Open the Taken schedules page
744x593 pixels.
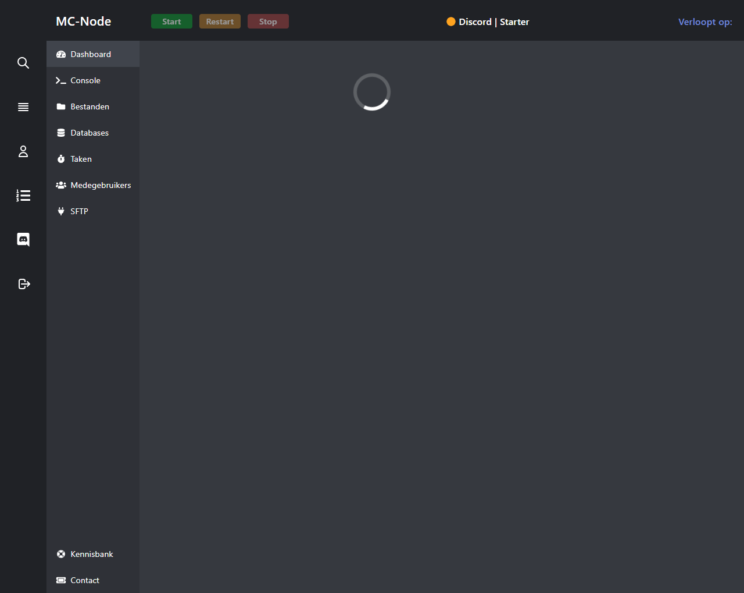pyautogui.click(x=81, y=159)
